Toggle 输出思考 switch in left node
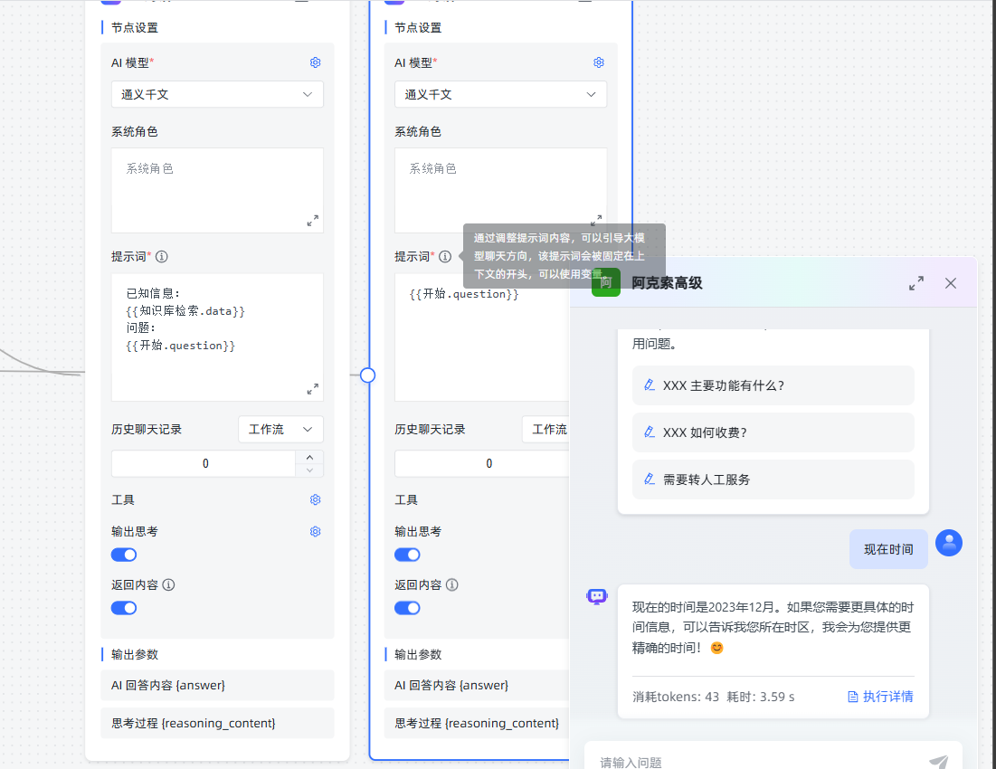This screenshot has width=996, height=769. click(x=124, y=555)
